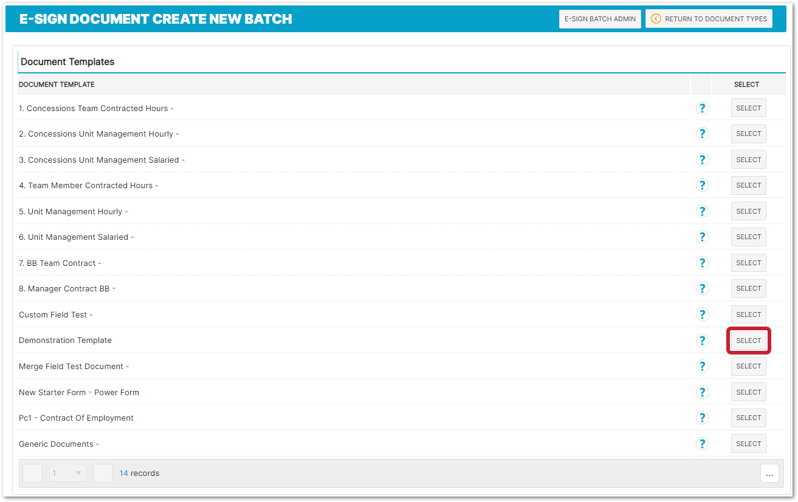Select Merge Field Test Document template
798x502 pixels.
748,366
